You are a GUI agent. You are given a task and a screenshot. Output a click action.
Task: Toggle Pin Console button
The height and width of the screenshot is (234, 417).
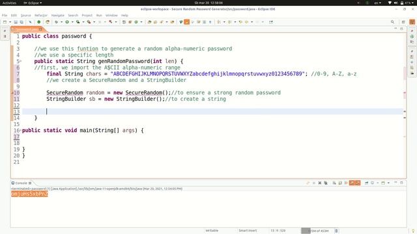tap(366, 183)
